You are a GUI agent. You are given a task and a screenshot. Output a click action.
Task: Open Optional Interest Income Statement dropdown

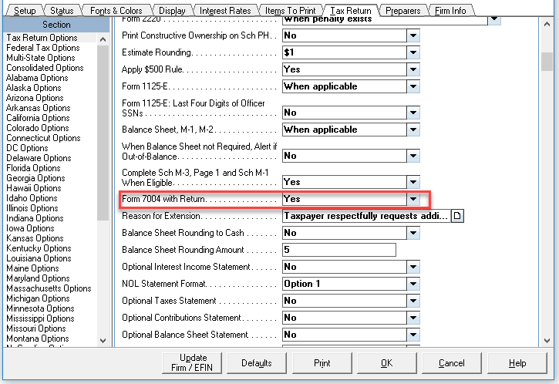(x=413, y=267)
